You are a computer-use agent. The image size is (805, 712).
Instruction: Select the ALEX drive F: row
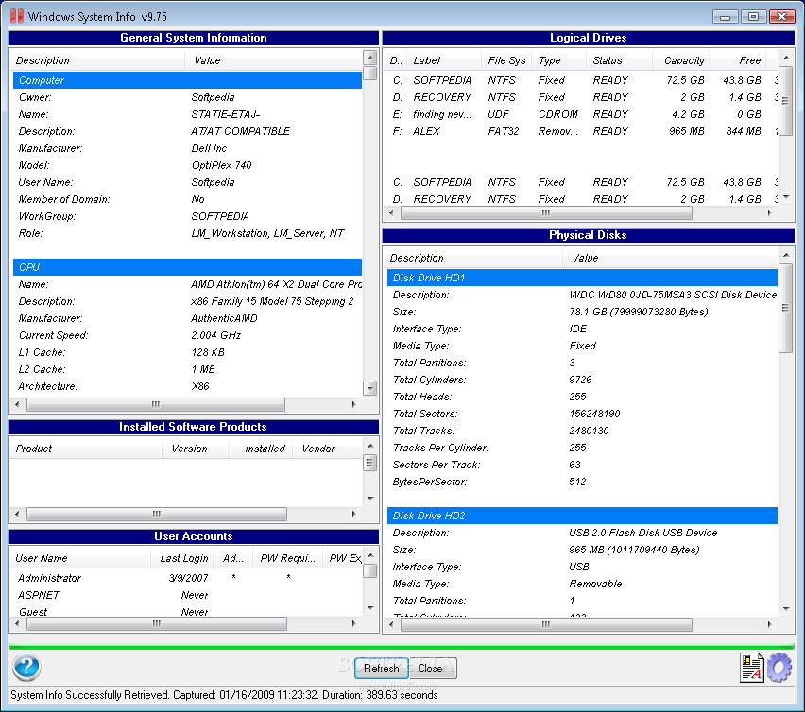(582, 131)
